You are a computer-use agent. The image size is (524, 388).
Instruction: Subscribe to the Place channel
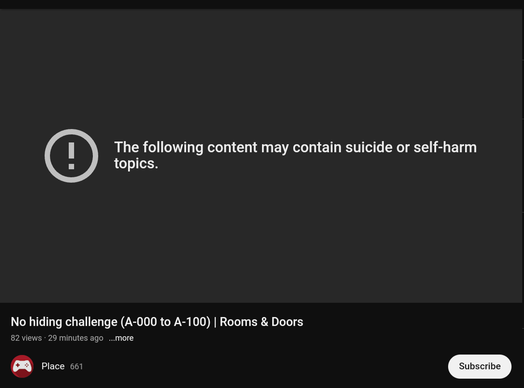click(x=479, y=366)
